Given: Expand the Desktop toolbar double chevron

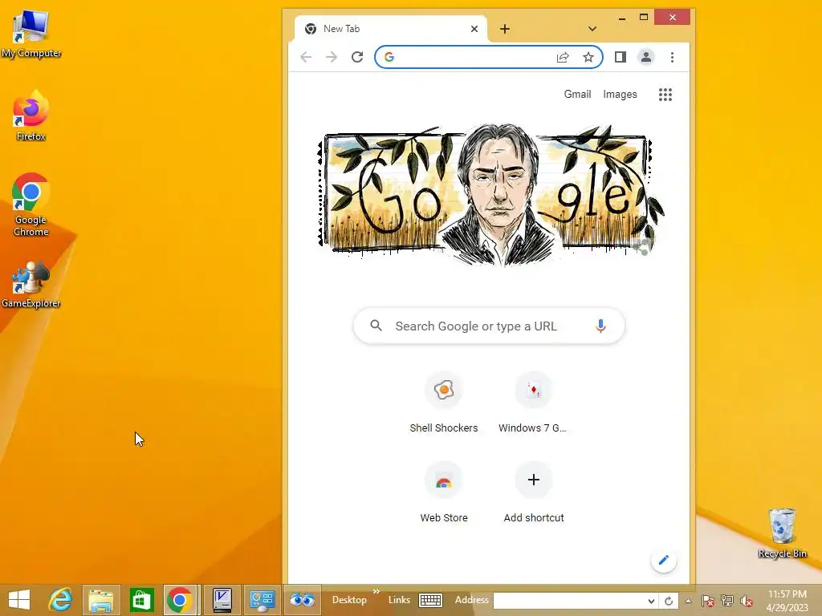Looking at the screenshot, I should [x=376, y=591].
